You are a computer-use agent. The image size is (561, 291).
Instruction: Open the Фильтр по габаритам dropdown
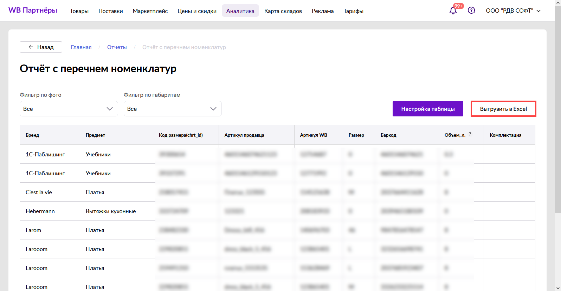coord(172,109)
